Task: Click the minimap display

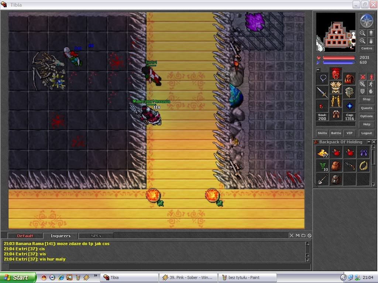Action: (x=336, y=32)
